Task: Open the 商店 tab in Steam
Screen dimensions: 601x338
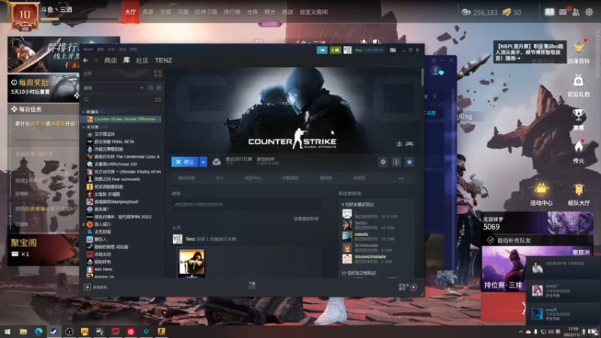Action: click(x=110, y=60)
